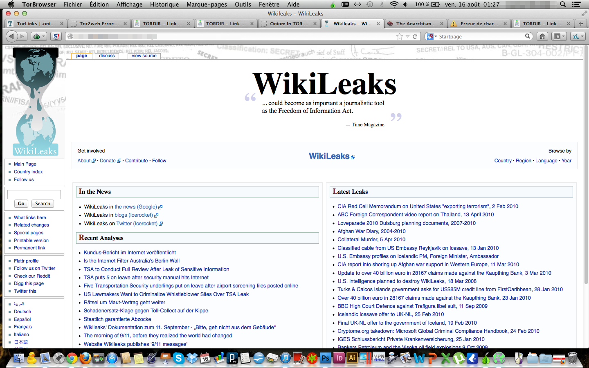Click the volume icon in menu bar

coord(405,4)
